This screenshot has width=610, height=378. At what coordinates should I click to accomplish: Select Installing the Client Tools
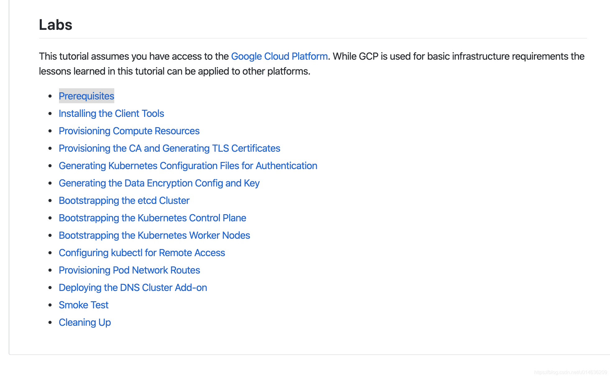[111, 113]
